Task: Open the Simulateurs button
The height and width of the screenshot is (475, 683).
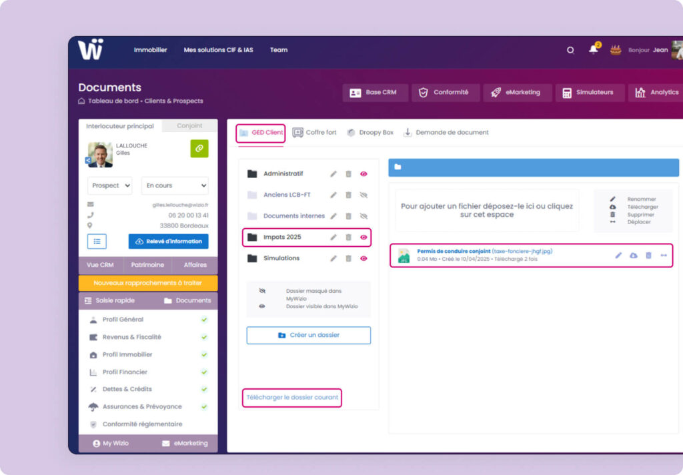Action: tap(590, 92)
